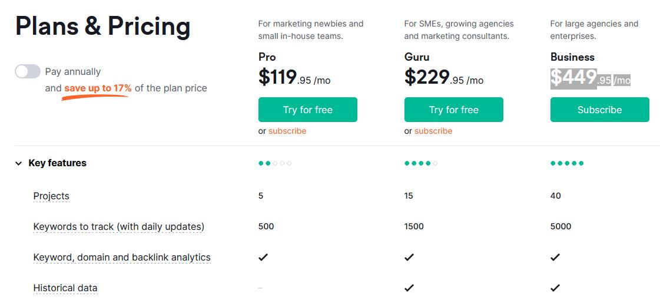Click the Guru plan Try for free button

pos(454,110)
